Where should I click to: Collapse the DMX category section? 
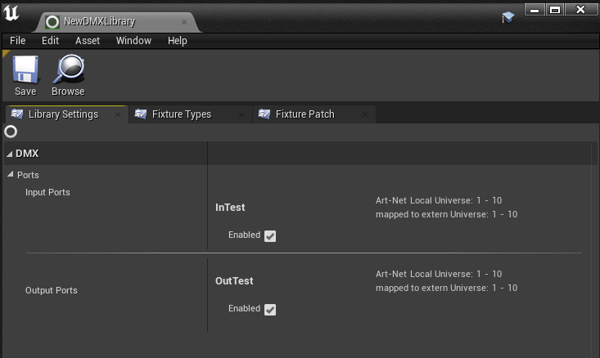[x=10, y=154]
